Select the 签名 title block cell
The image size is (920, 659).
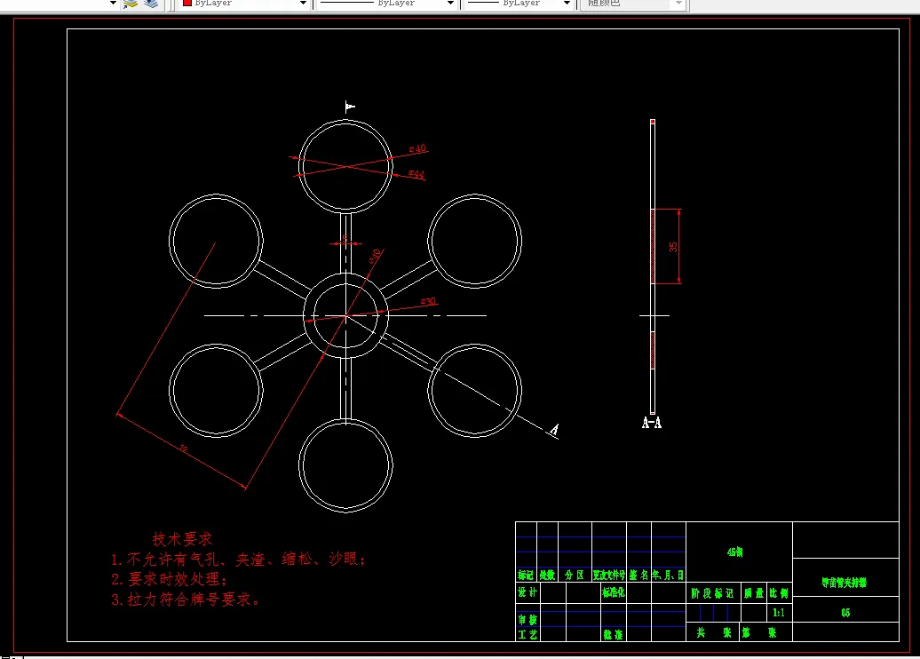coord(639,576)
